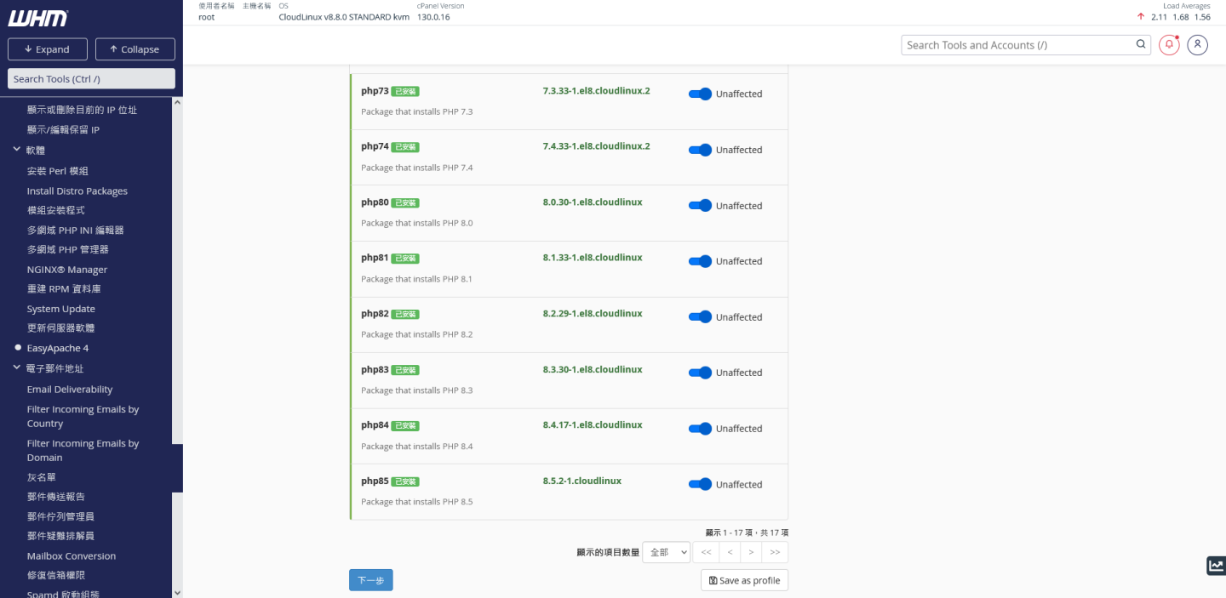Toggle the php85 package switch

coord(700,484)
